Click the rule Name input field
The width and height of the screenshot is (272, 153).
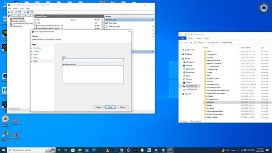tap(93, 59)
